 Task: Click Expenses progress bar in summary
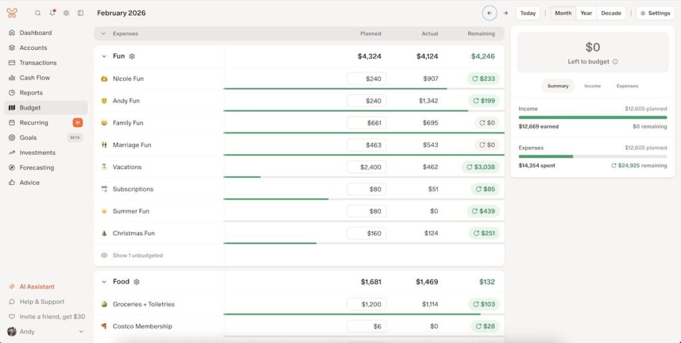click(x=593, y=156)
